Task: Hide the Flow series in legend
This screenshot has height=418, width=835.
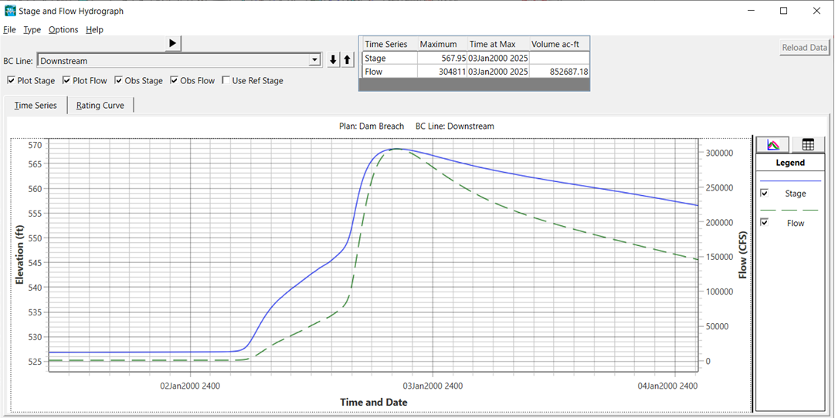Action: (x=765, y=222)
